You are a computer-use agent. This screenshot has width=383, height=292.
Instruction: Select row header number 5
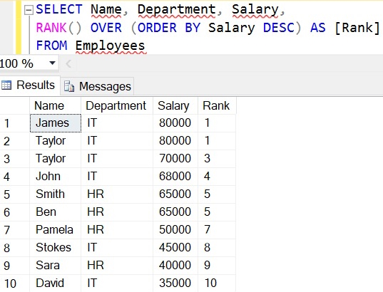15,194
